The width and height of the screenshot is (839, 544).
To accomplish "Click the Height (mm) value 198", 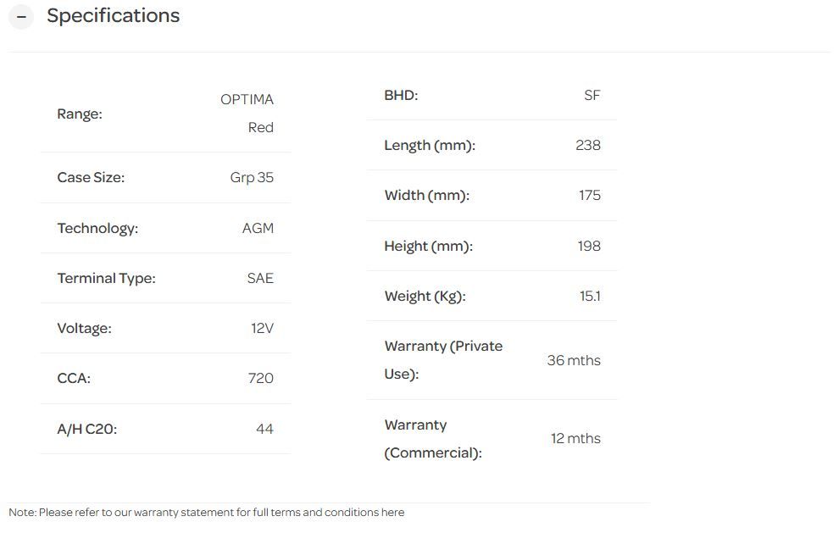I will [589, 246].
